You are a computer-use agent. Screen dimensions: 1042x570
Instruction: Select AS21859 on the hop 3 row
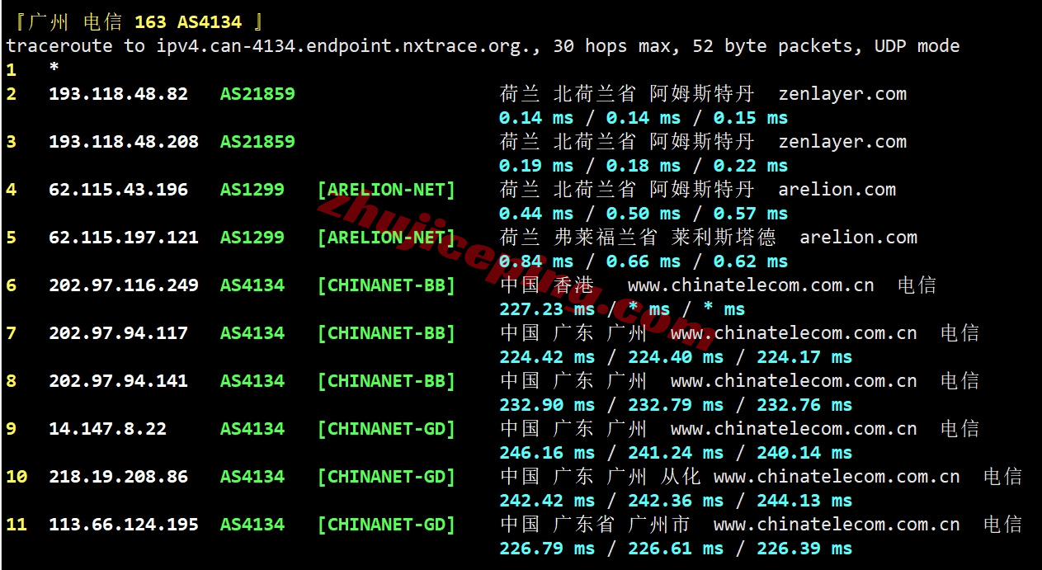tap(257, 142)
